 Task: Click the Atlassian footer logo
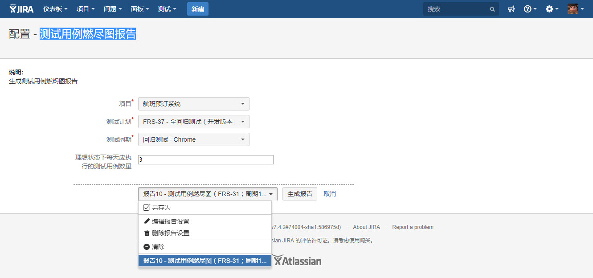click(x=297, y=261)
